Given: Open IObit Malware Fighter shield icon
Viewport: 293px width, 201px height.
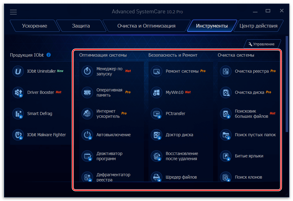Looking at the screenshot, I should (18, 135).
